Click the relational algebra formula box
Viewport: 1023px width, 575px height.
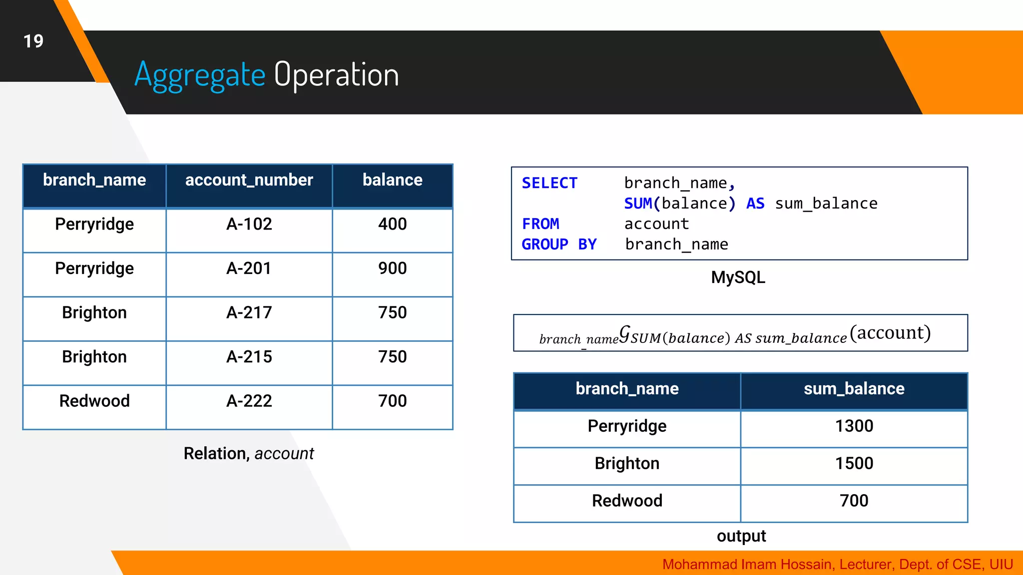point(740,333)
